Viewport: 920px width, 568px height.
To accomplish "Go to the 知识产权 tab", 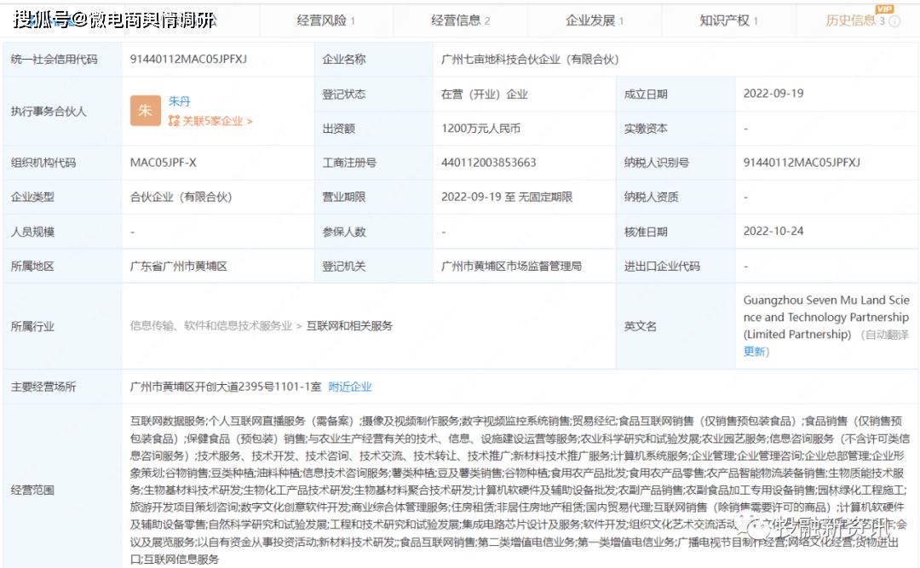I will [x=728, y=20].
